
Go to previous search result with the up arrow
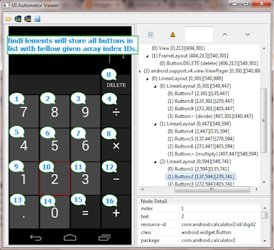coord(225,34)
